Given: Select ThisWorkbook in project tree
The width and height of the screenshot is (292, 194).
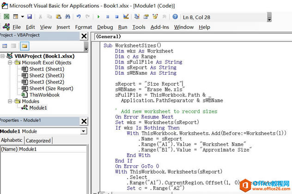Looking at the screenshot, I should 44,95.
